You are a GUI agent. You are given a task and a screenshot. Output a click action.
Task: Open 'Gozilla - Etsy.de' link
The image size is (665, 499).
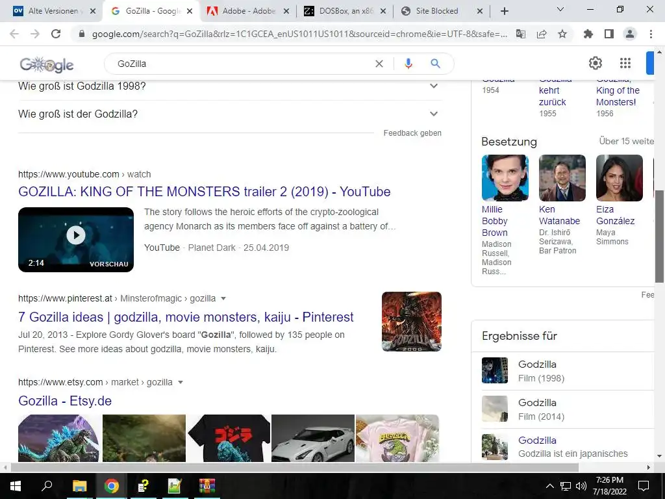pos(65,400)
